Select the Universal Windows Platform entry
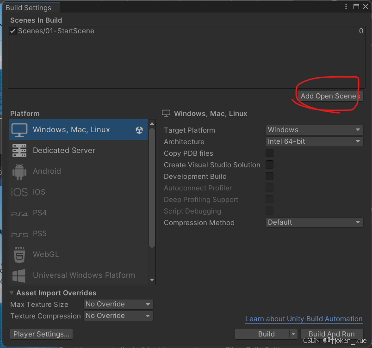Image resolution: width=372 pixels, height=348 pixels. [x=78, y=275]
